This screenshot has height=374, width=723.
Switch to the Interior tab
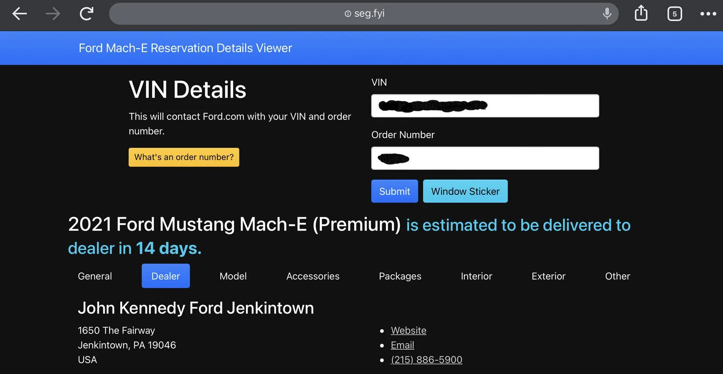coord(476,276)
